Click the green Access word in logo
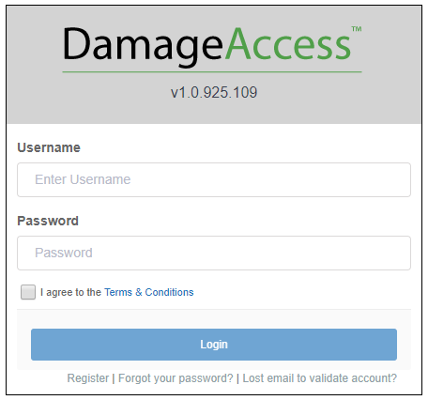Image resolution: width=428 pixels, height=400 pixels. click(288, 44)
